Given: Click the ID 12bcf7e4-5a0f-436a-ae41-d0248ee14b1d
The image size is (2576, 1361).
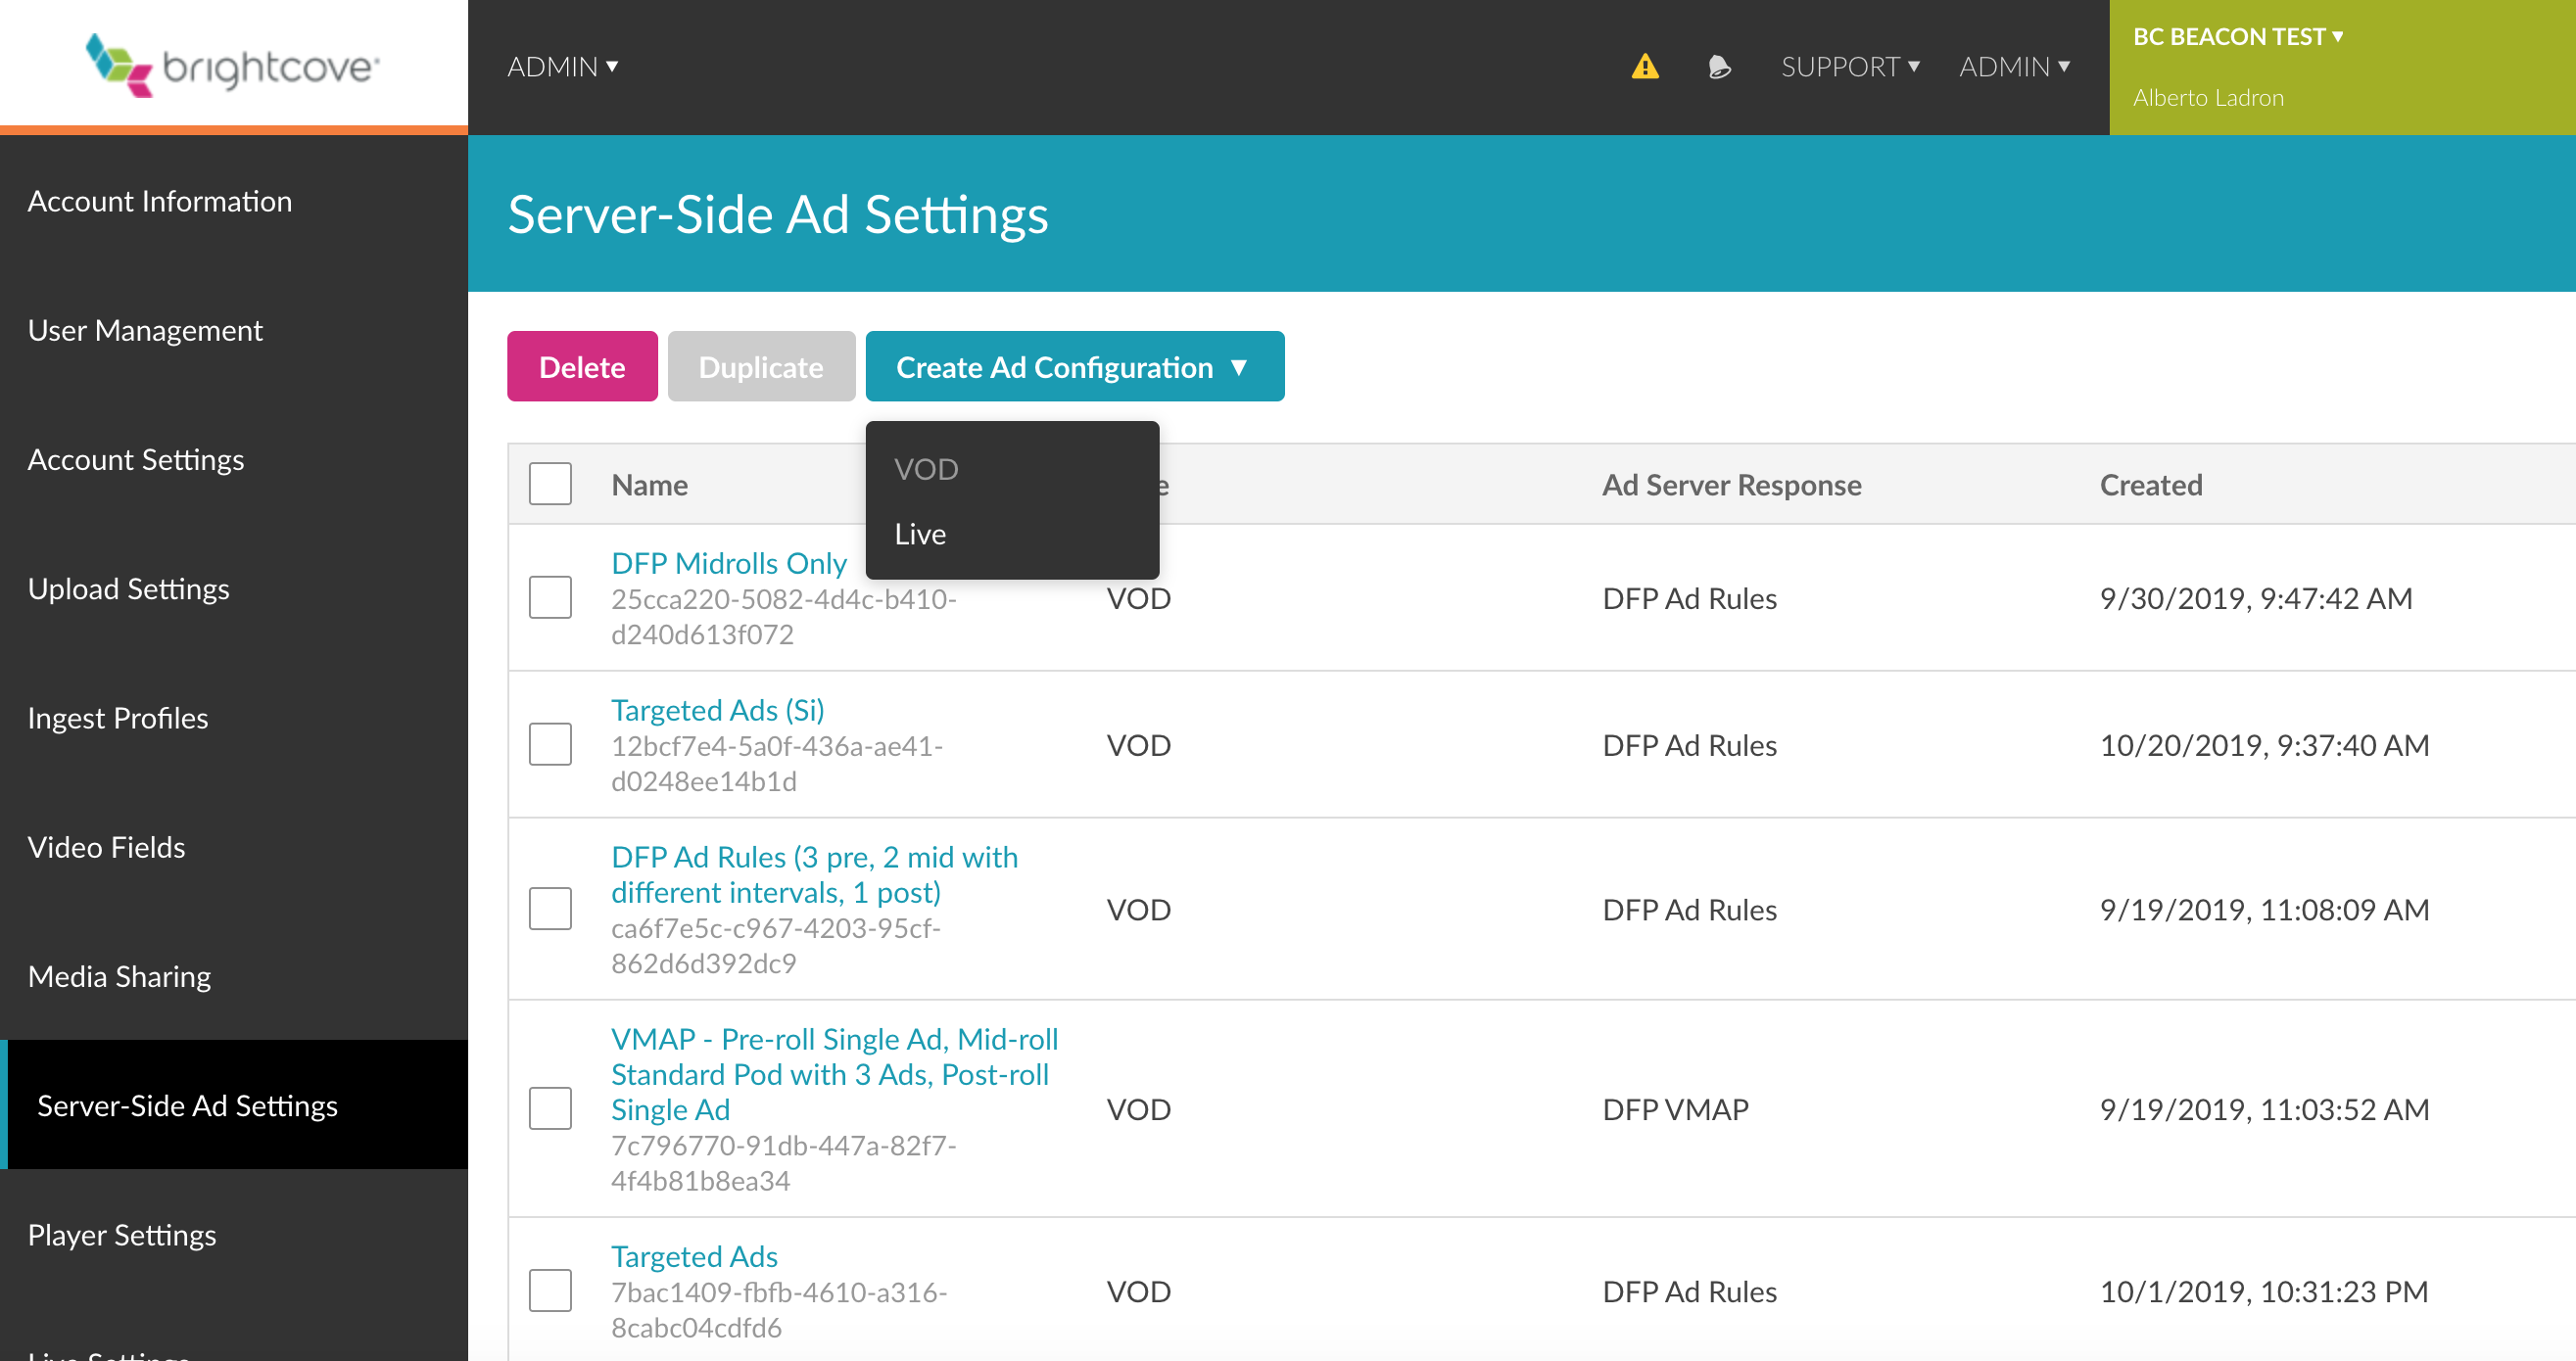Looking at the screenshot, I should click(777, 763).
